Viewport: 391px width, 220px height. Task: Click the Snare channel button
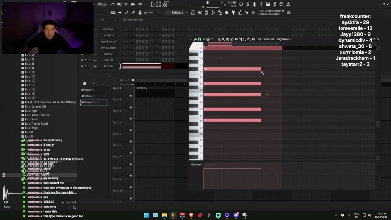click(x=109, y=42)
